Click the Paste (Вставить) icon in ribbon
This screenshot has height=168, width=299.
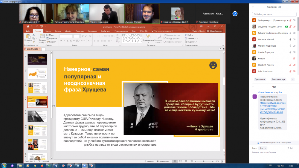(28, 37)
